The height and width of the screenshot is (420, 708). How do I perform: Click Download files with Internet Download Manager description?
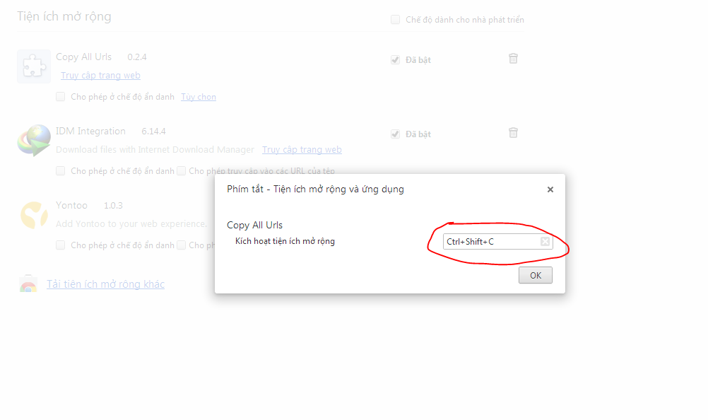(x=155, y=149)
